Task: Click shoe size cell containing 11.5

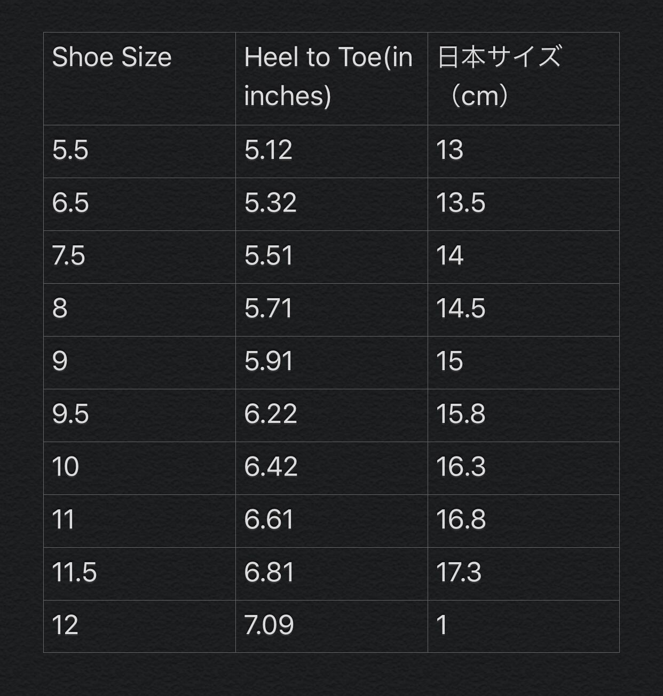Action: click(139, 574)
